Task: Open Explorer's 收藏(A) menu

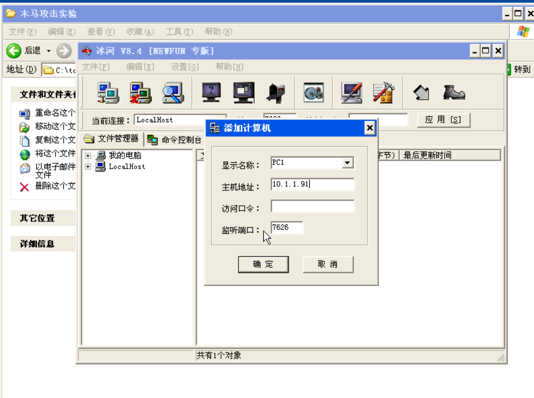Action: click(141, 32)
